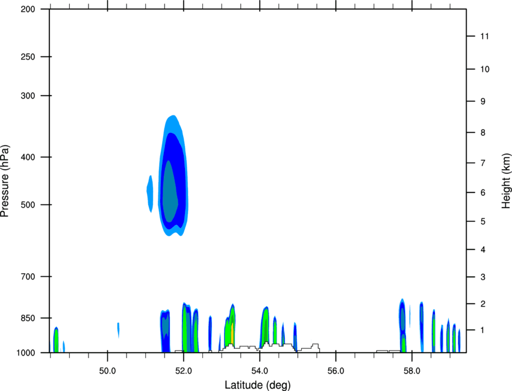Click the Height (km) axis title
This screenshot has height=391, width=512.
point(506,180)
